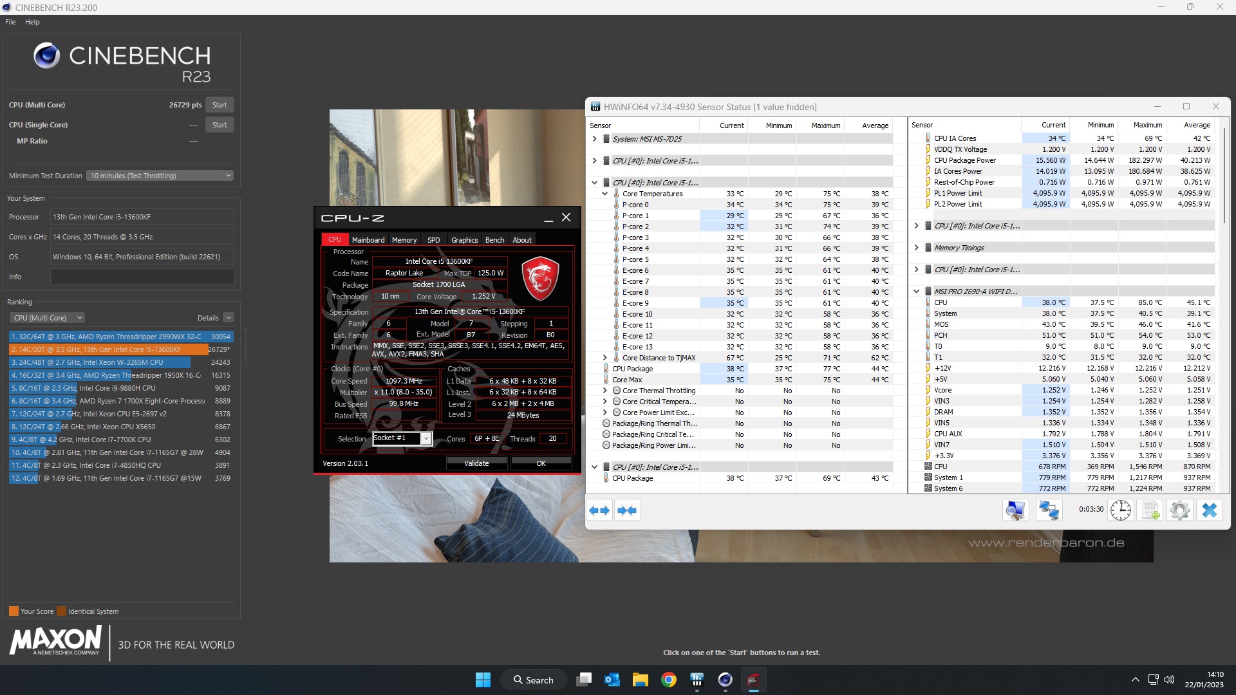Open Minimum Test Duration dropdown
1236x695 pixels.
click(x=160, y=176)
